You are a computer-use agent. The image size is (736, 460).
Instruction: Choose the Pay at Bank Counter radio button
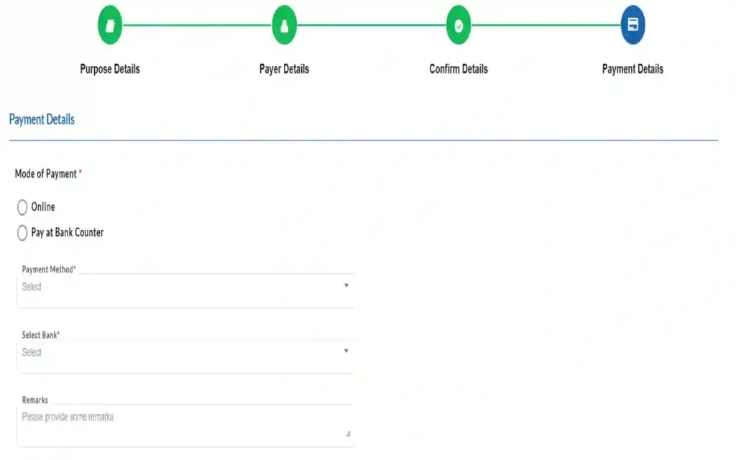point(22,233)
